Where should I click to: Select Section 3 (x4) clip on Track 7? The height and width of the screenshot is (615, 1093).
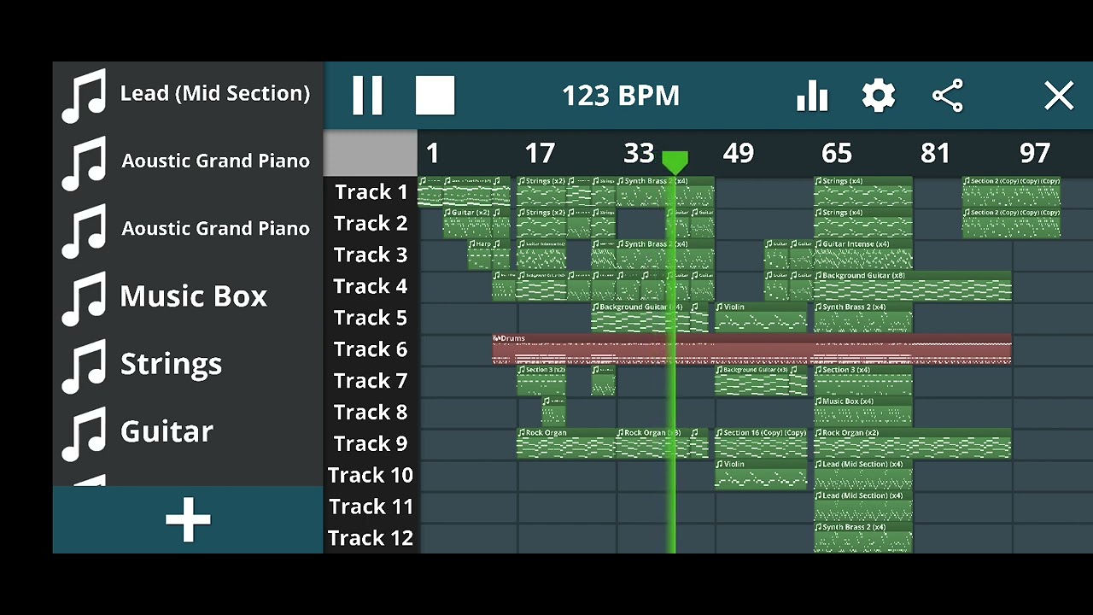tap(862, 381)
